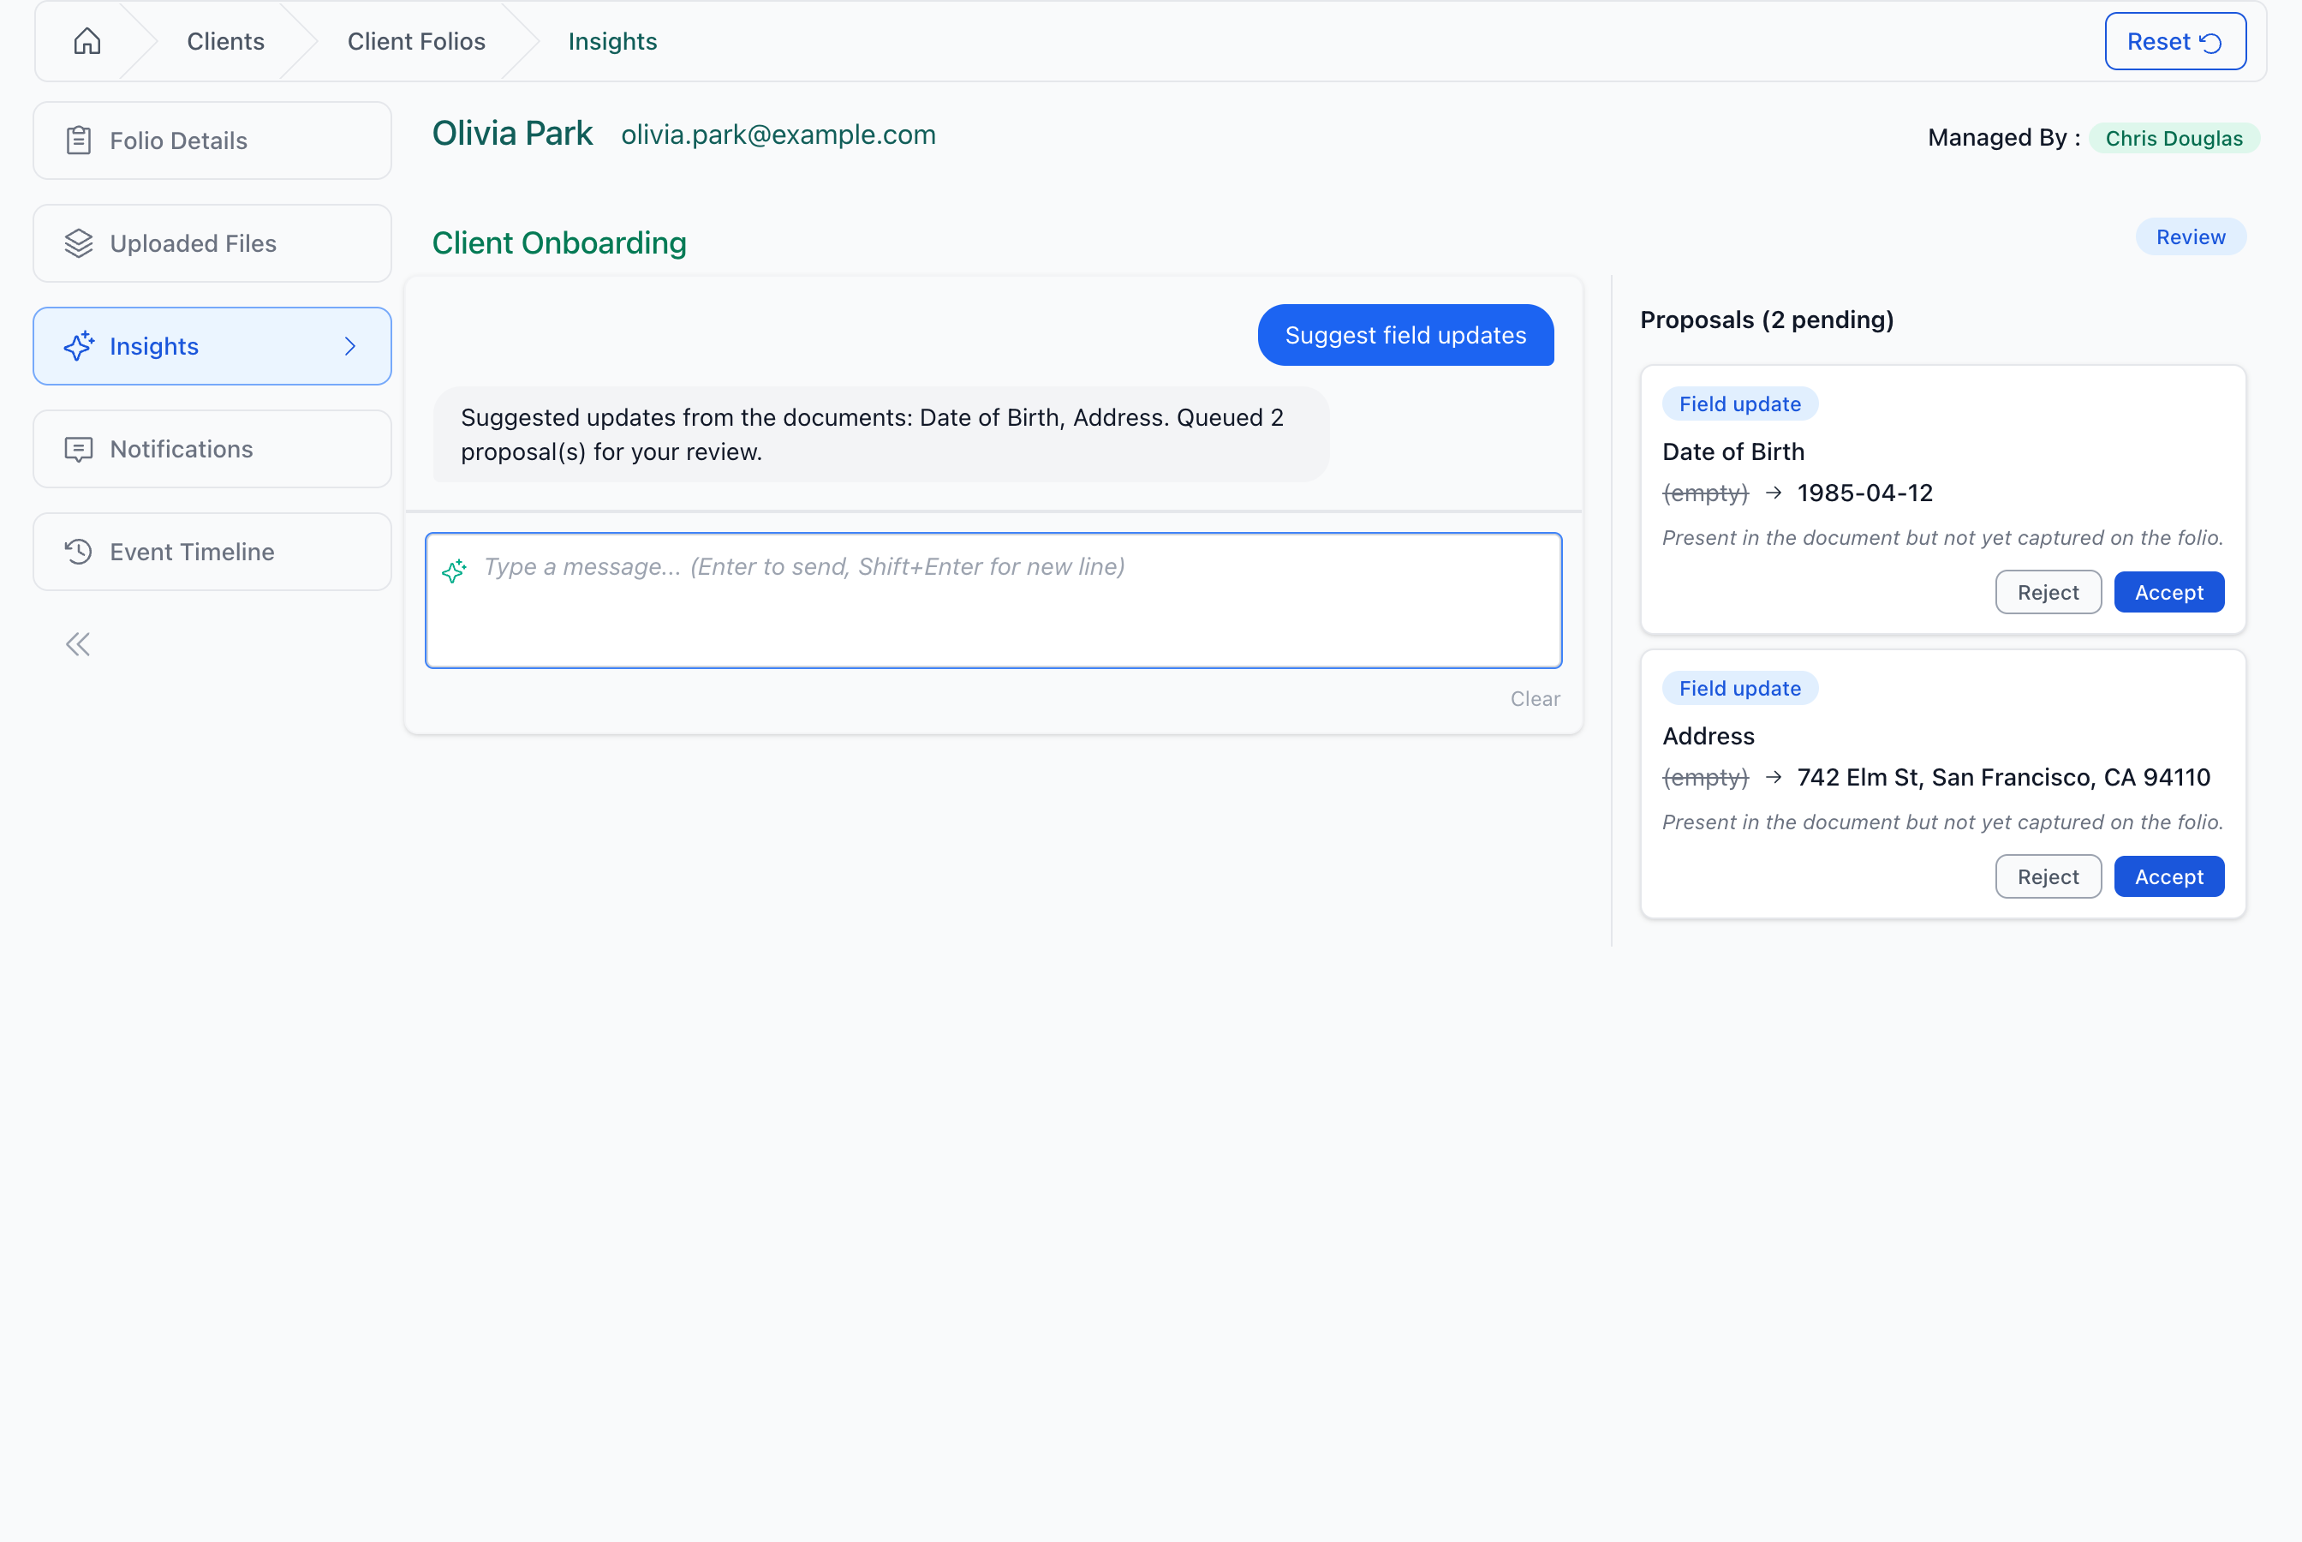The height and width of the screenshot is (1542, 2302).
Task: Select the Insights breadcrumb
Action: click(x=612, y=41)
